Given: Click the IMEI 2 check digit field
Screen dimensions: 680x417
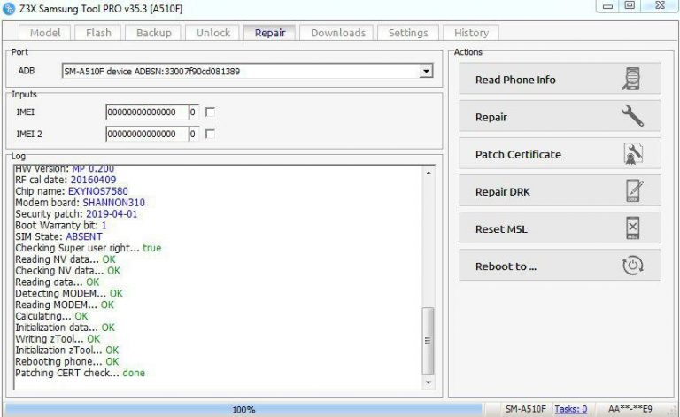Looking at the screenshot, I should point(194,134).
